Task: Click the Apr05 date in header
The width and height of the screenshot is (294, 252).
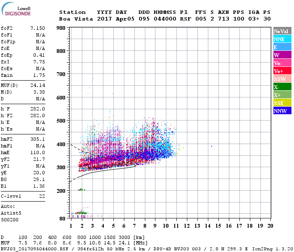Action: pyautogui.click(x=125, y=19)
